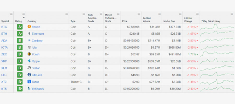Sort by the Market Cap column header
The width and height of the screenshot is (235, 104).
[169, 21]
